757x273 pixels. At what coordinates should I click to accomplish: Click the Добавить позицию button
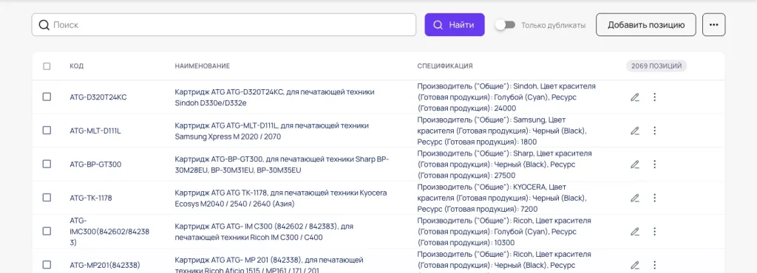[646, 24]
